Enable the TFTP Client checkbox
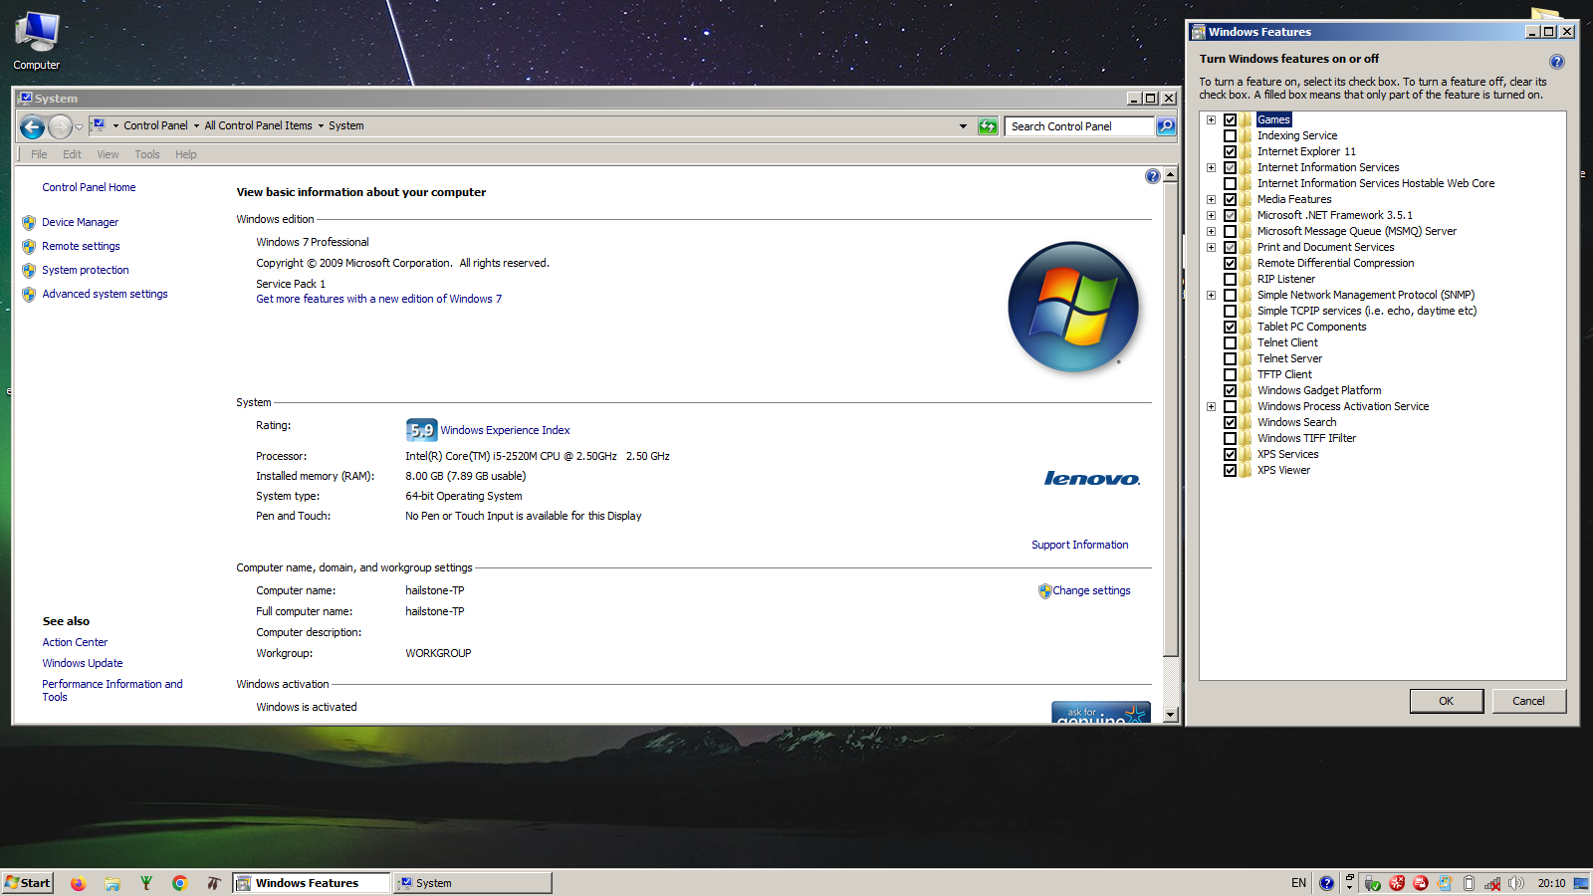 pyautogui.click(x=1230, y=374)
